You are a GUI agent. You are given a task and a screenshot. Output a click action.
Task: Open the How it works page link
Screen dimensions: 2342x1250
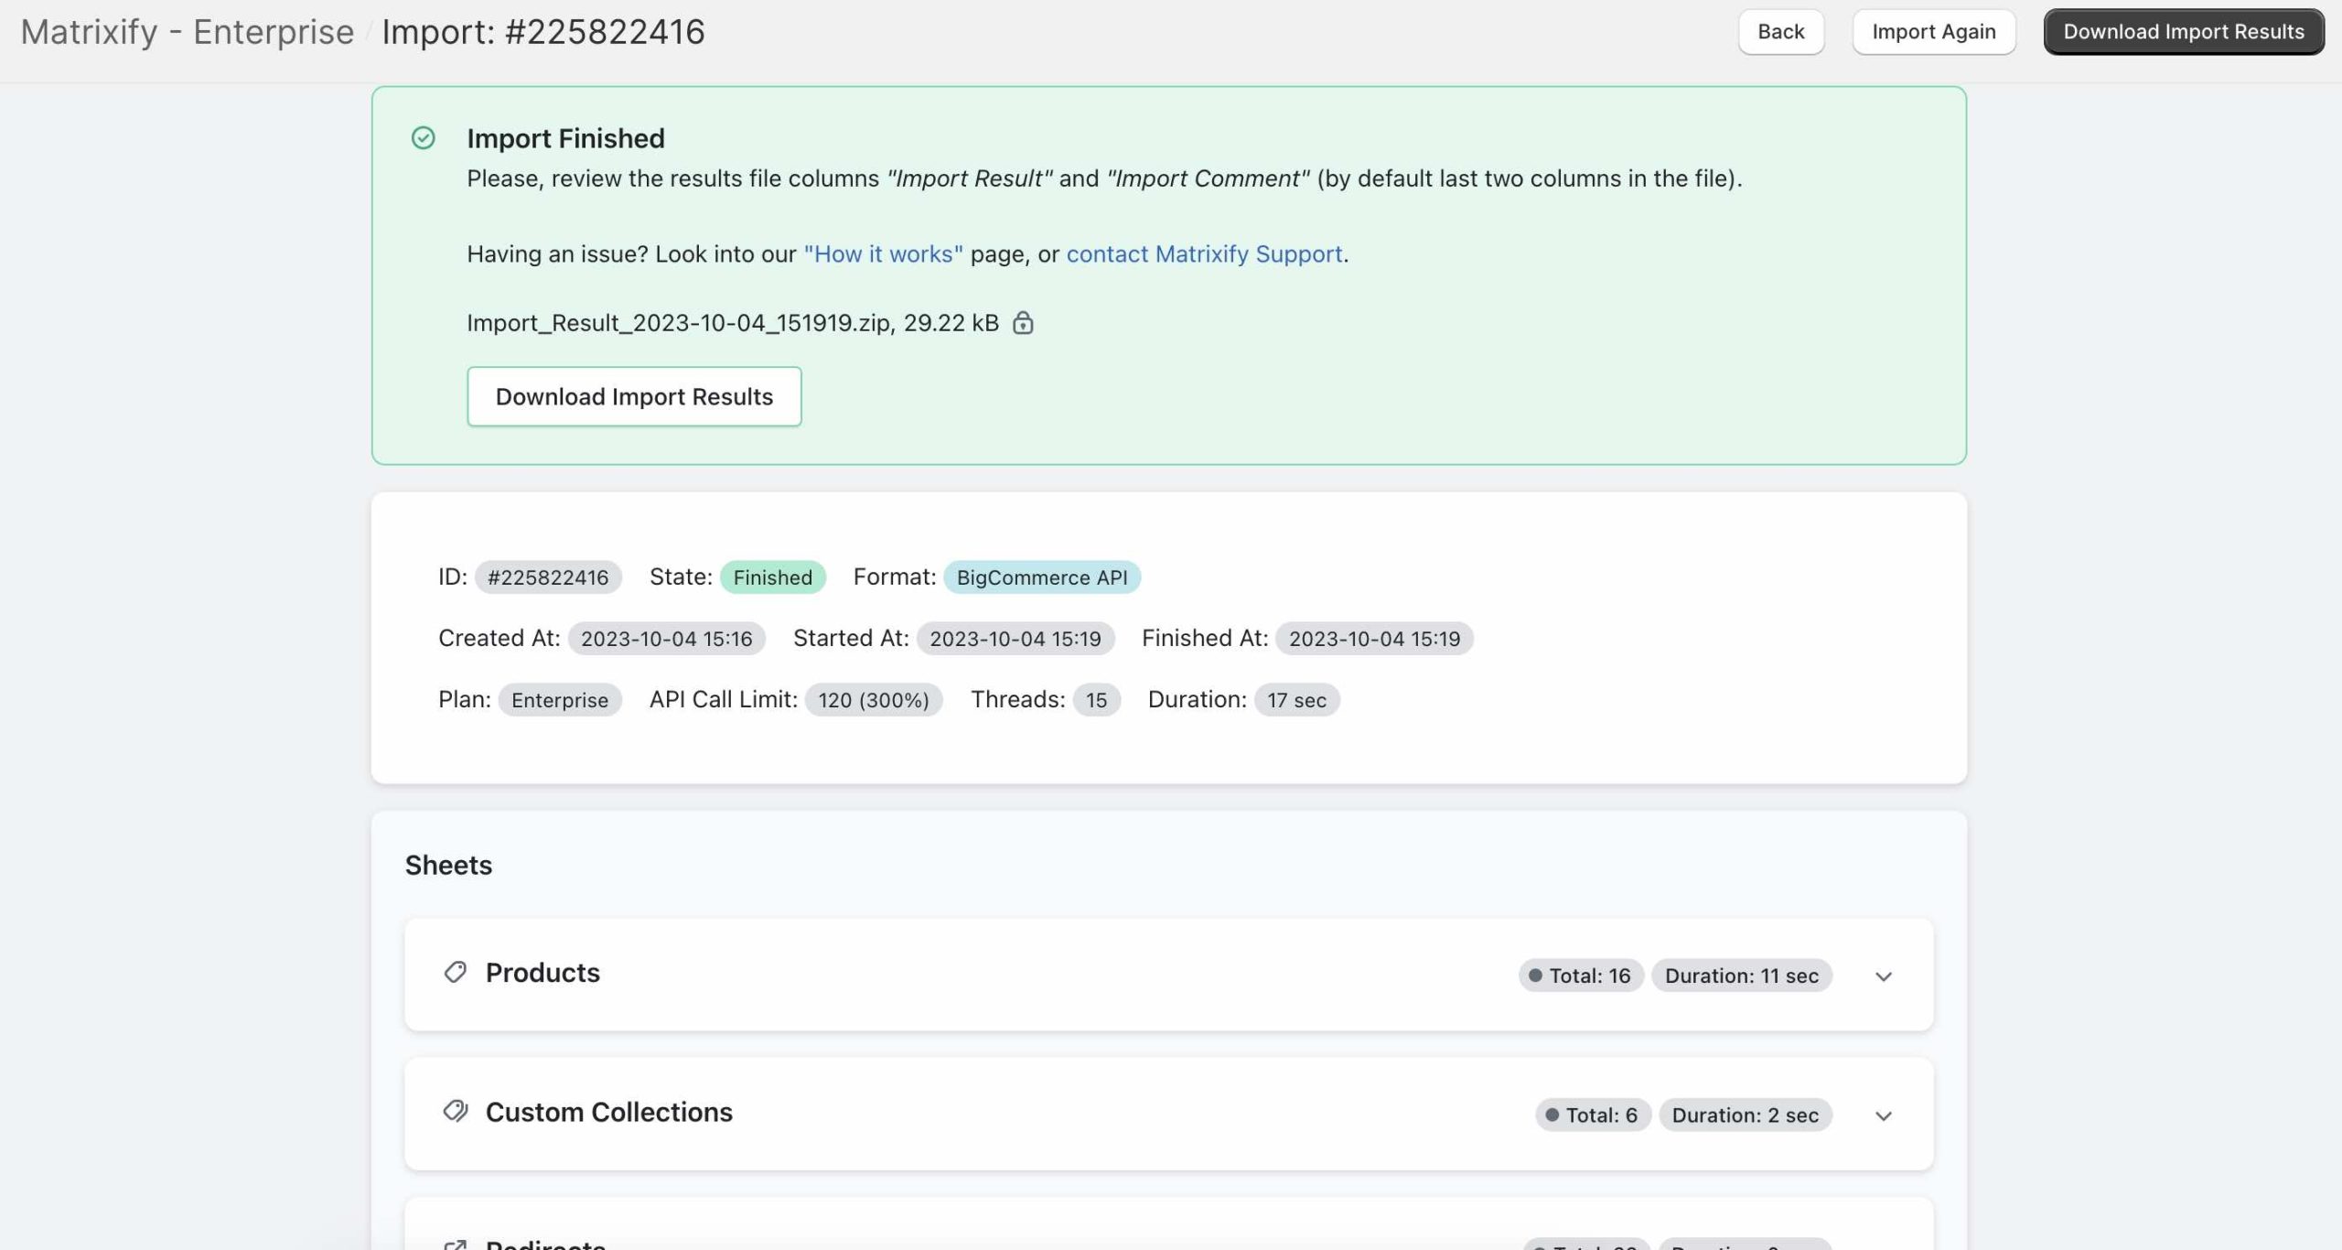tap(883, 253)
